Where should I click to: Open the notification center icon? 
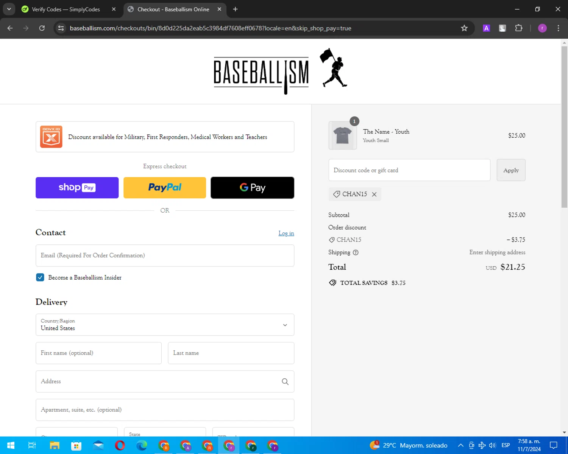pyautogui.click(x=554, y=445)
